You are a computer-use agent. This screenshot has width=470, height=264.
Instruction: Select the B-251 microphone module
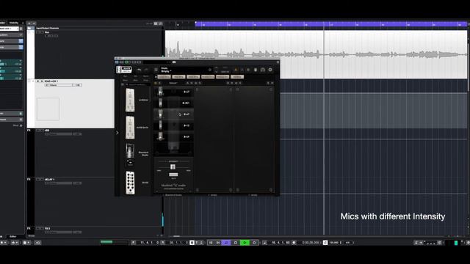coord(173,103)
